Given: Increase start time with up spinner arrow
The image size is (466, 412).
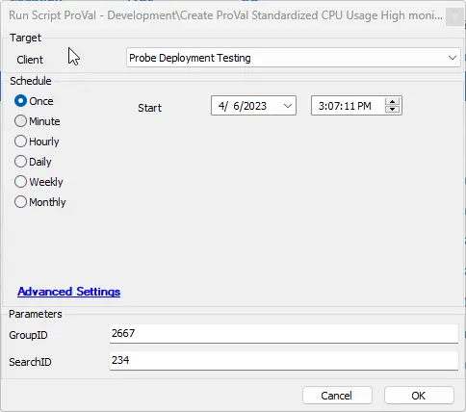Looking at the screenshot, I should 392,102.
